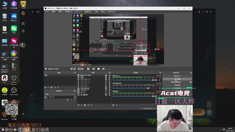This screenshot has height=132, width=235.
Task: Open the 编辑(E) menu
Action: pyautogui.click(x=53, y=12)
